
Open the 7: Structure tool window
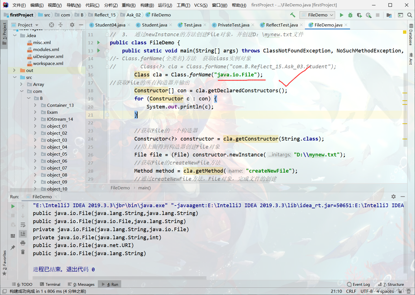pyautogui.click(x=391, y=284)
